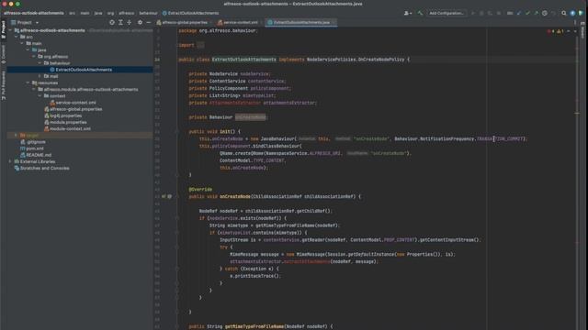The height and width of the screenshot is (330, 588).
Task: Expand External Libraries node
Action: coord(10,161)
